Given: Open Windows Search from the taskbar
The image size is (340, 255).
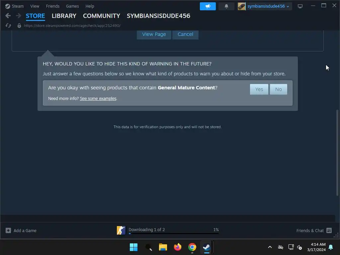Looking at the screenshot, I should coord(148,247).
